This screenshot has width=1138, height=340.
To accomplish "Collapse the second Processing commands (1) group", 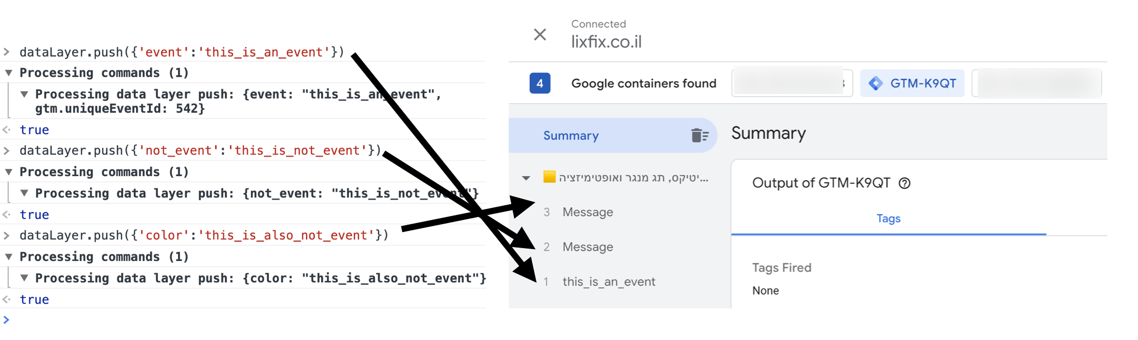I will (x=9, y=172).
